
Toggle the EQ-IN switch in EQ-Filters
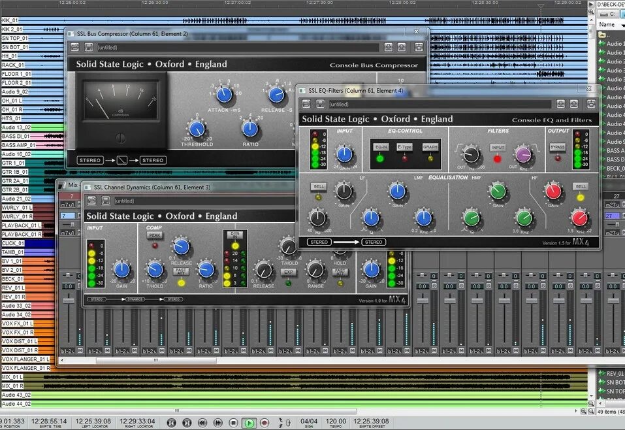381,147
